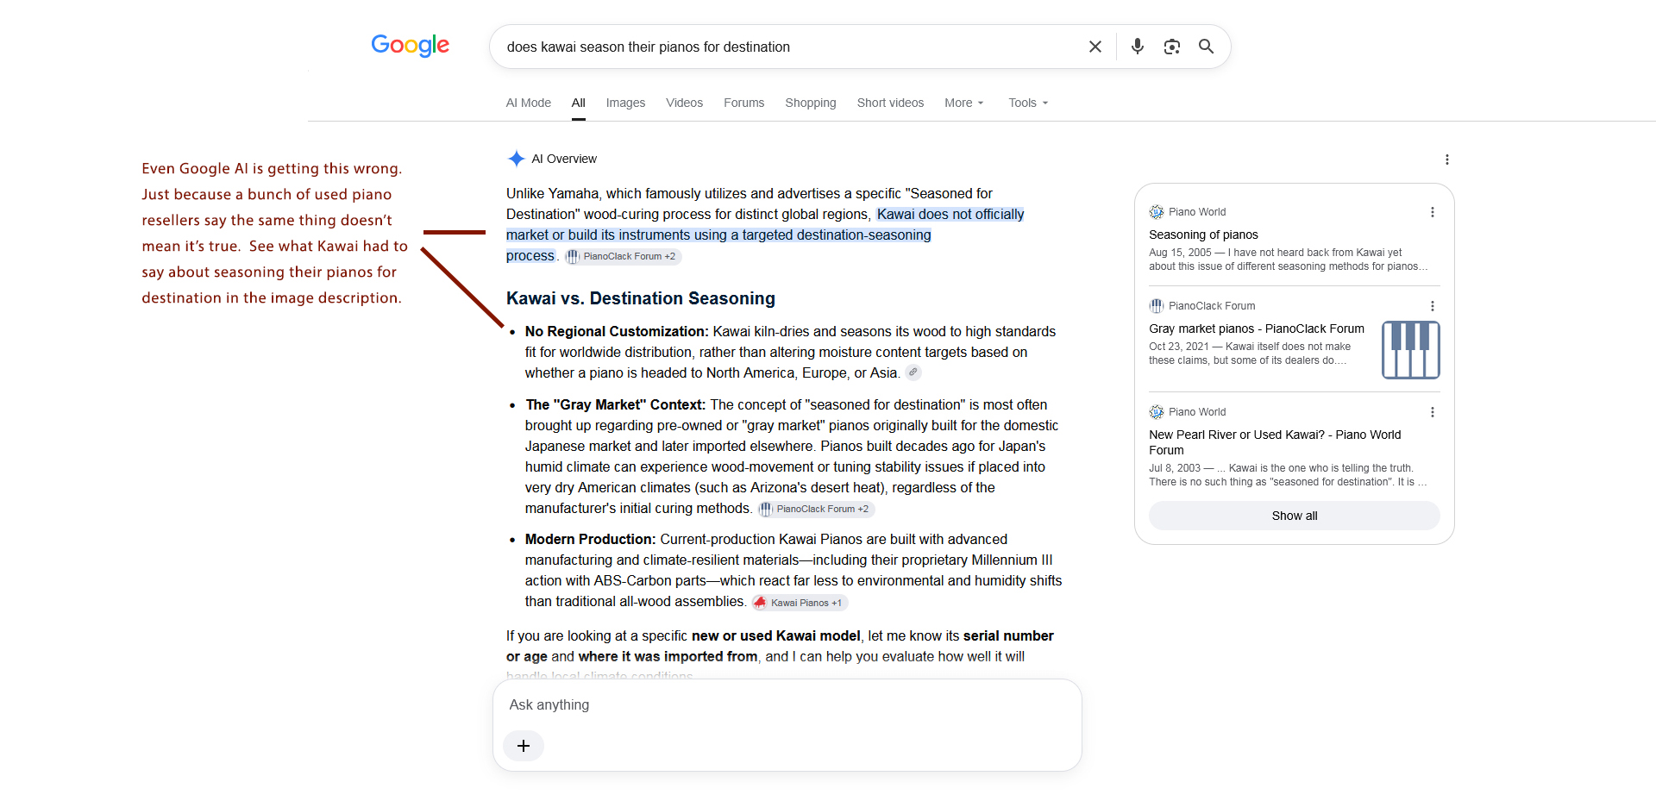Viewport: 1656px width, 801px height.
Task: Focus the Ask anything input box
Action: point(787,705)
